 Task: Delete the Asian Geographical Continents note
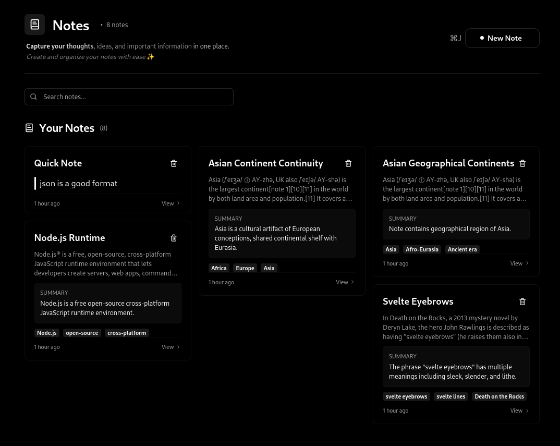coord(522,163)
